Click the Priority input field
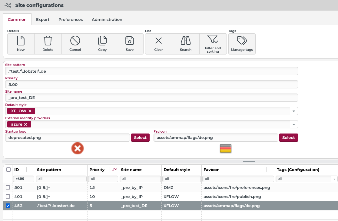The width and height of the screenshot is (338, 221). pyautogui.click(x=151, y=84)
